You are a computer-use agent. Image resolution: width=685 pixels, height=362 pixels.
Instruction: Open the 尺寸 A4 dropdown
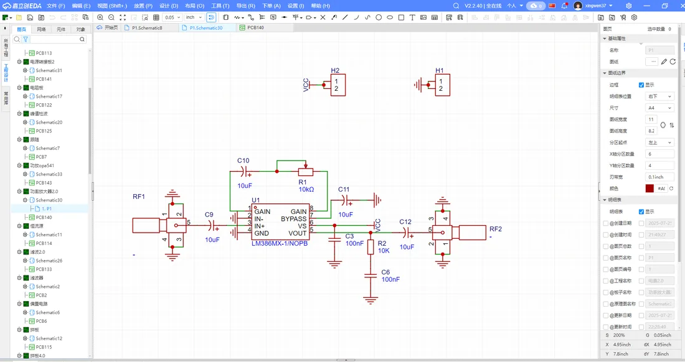(x=659, y=108)
